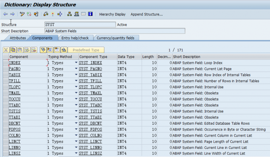Click the Collapse All icon in table toolbar
270x157 pixels.
[57, 50]
